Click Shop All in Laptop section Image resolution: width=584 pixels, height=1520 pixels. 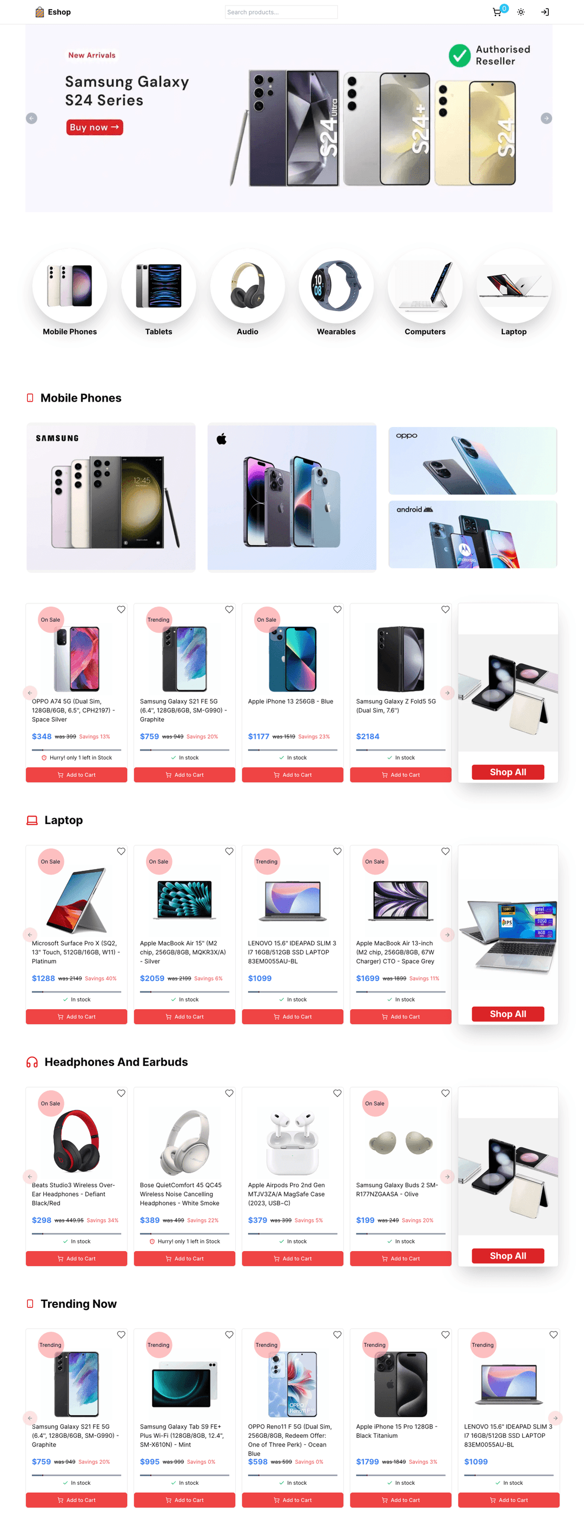508,1014
